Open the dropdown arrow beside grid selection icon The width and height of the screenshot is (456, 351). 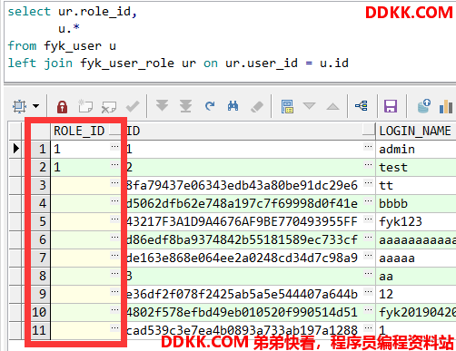click(36, 106)
